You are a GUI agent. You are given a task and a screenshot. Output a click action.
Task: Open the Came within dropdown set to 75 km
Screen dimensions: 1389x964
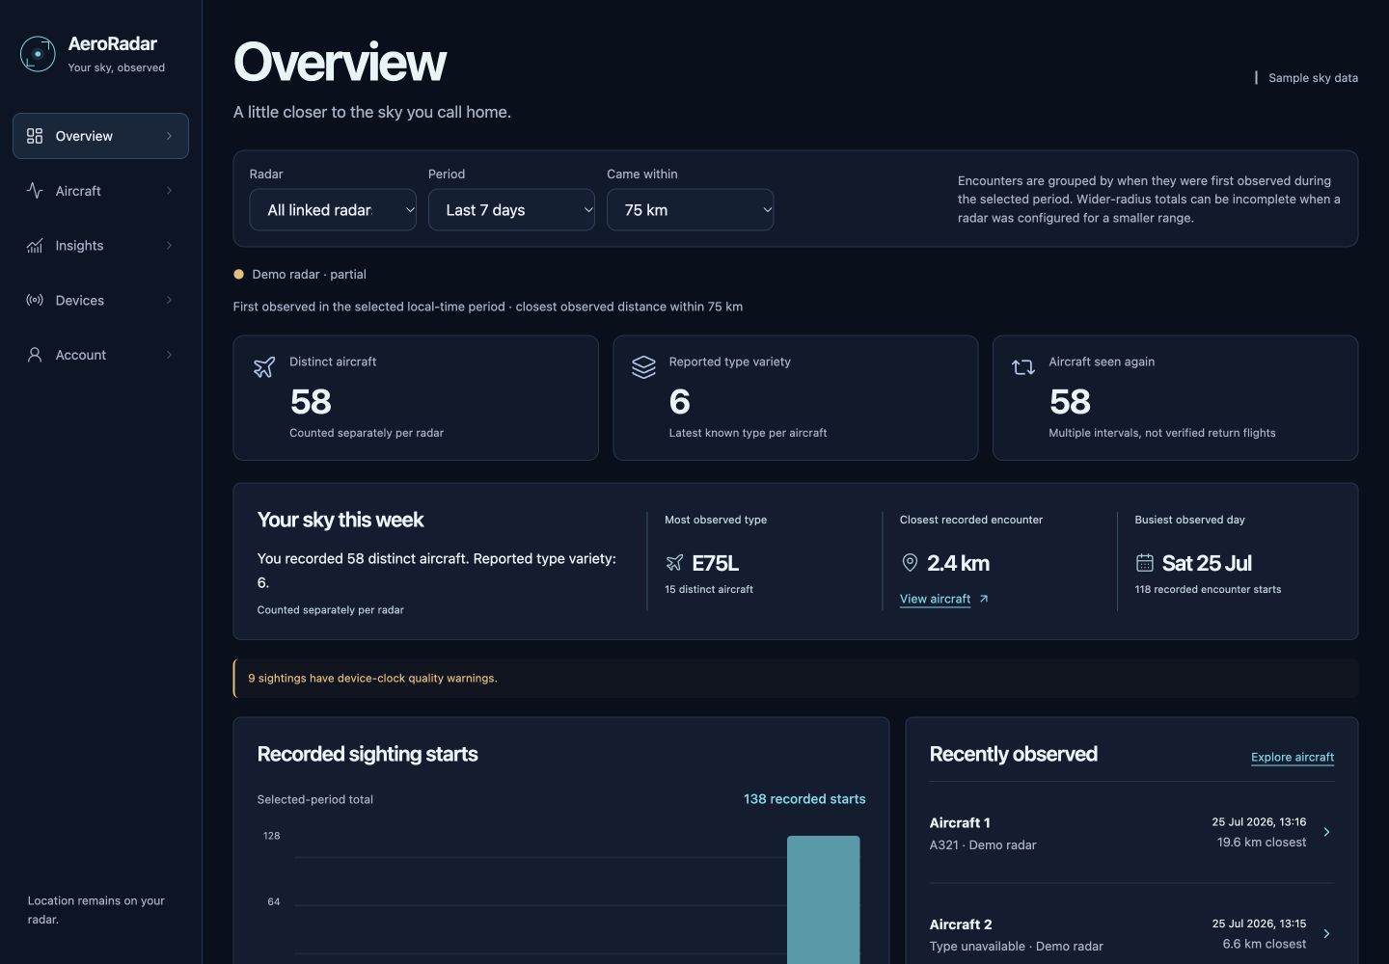coord(690,210)
